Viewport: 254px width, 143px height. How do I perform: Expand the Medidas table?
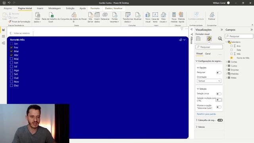coord(227,73)
